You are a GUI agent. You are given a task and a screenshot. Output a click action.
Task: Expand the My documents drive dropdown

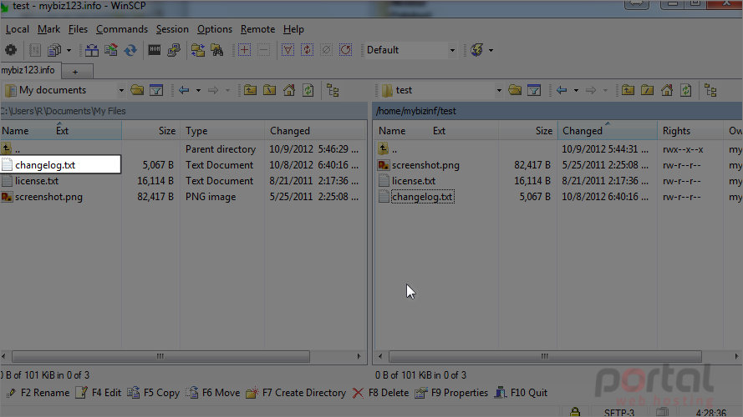(121, 90)
